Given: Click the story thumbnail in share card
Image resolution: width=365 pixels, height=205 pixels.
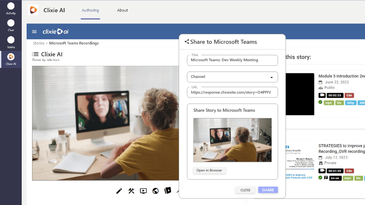Looking at the screenshot, I should 232,140.
